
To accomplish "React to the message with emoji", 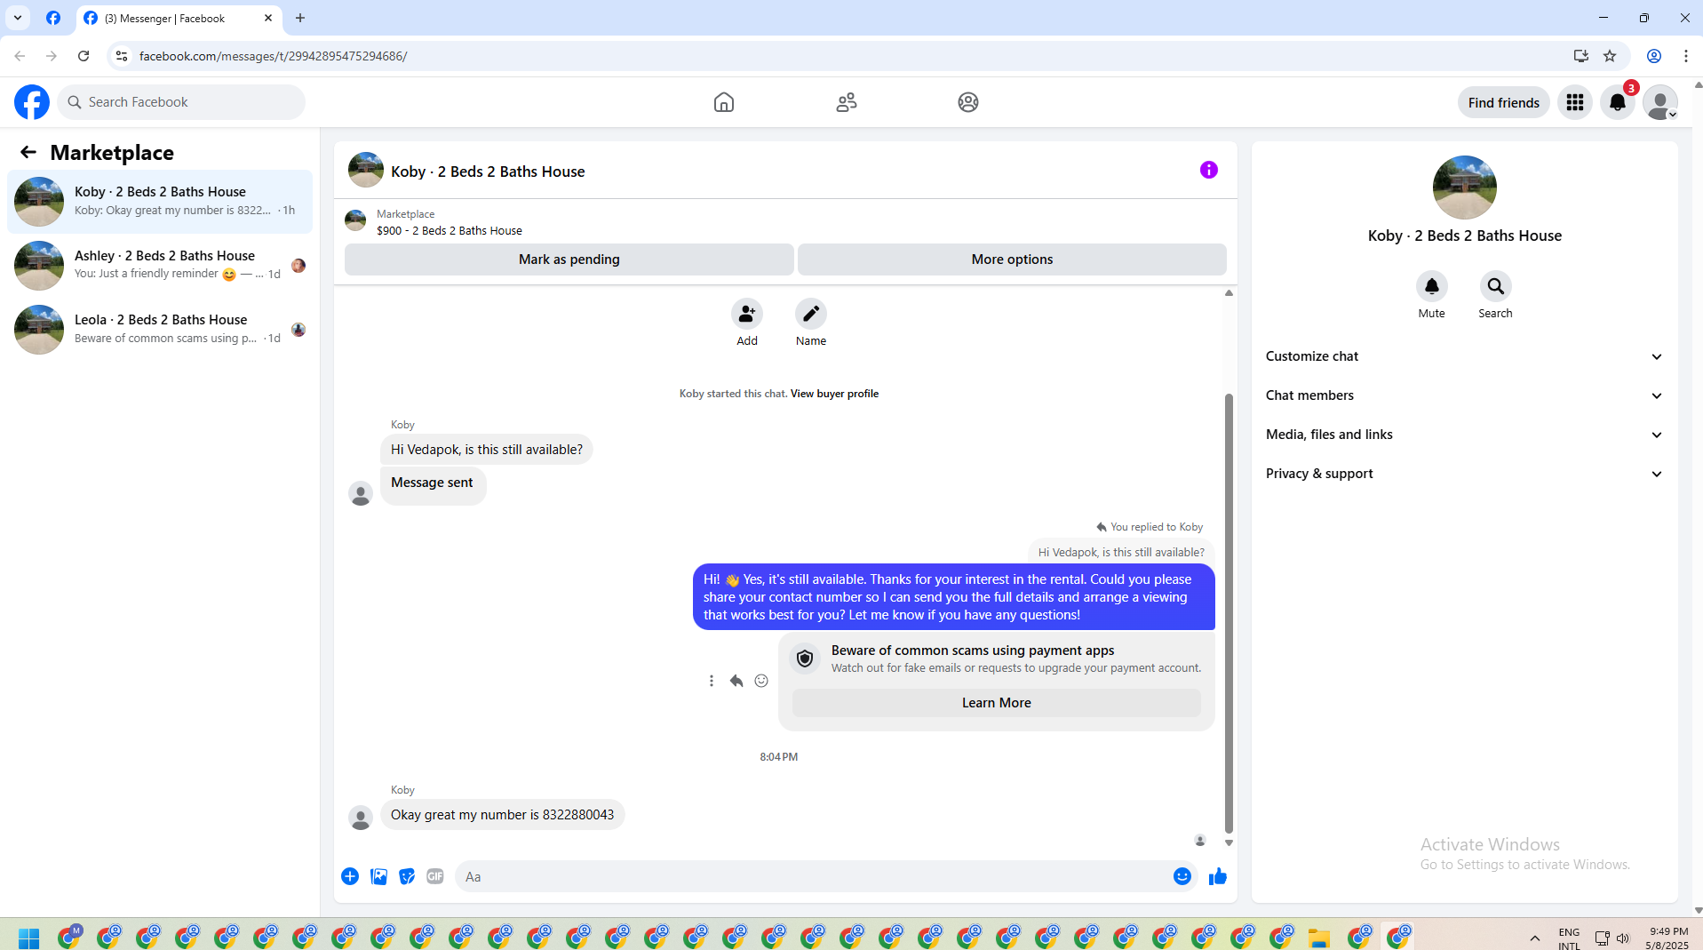I will pyautogui.click(x=761, y=681).
